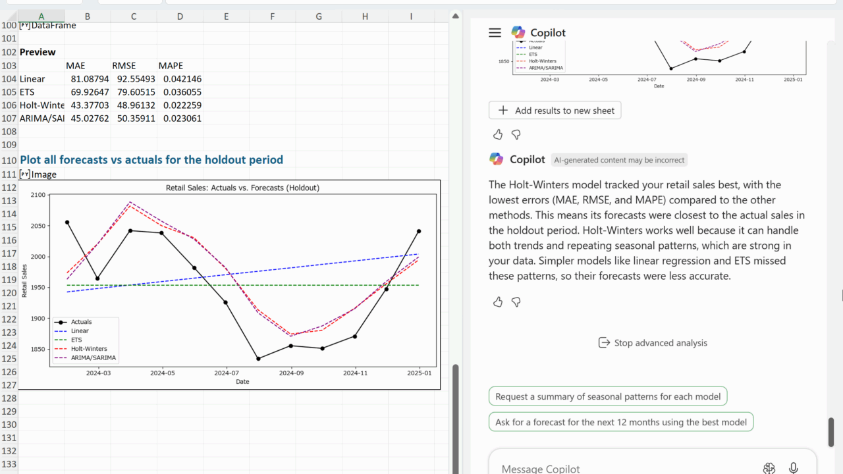843x474 pixels.
Task: Click the microphone icon in message box
Action: 794,468
